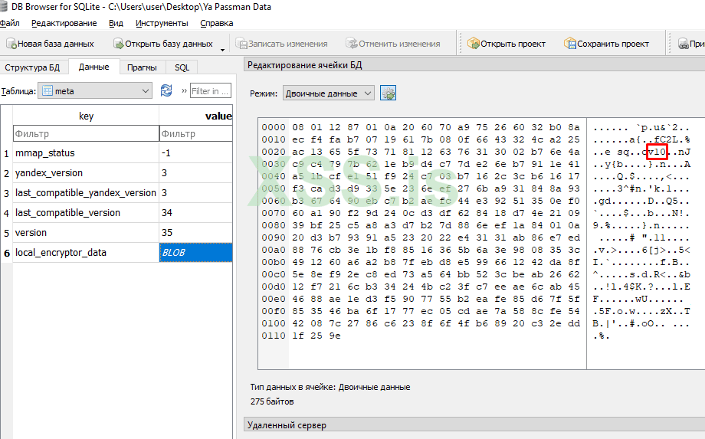Select row header number 1
This screenshot has height=439, width=705.
(6, 153)
